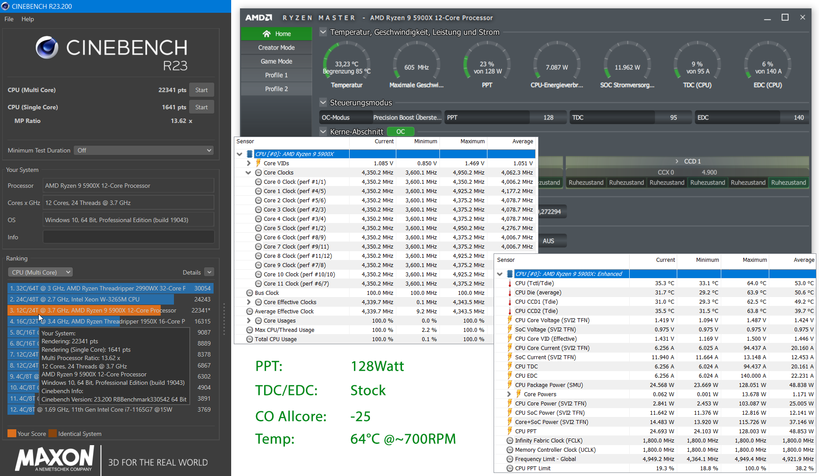Click the Identical System color swatch
Image resolution: width=819 pixels, height=476 pixels.
[x=53, y=434]
